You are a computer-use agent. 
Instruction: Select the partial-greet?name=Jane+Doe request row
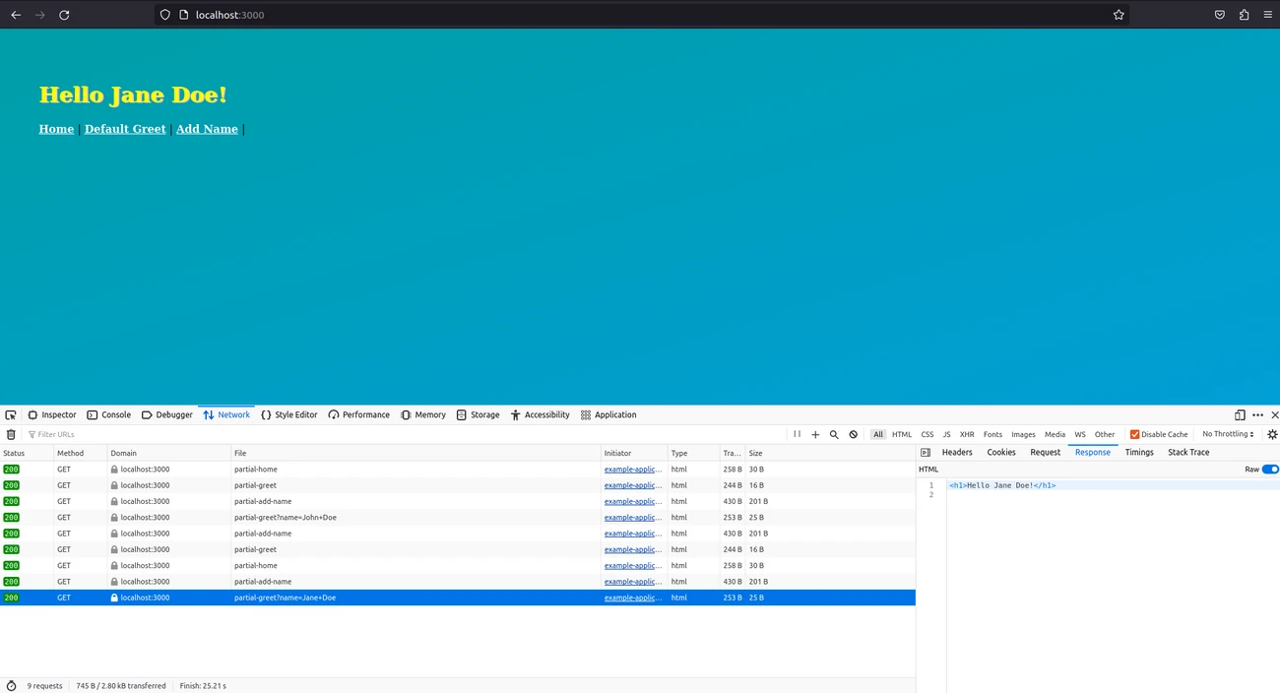(458, 598)
